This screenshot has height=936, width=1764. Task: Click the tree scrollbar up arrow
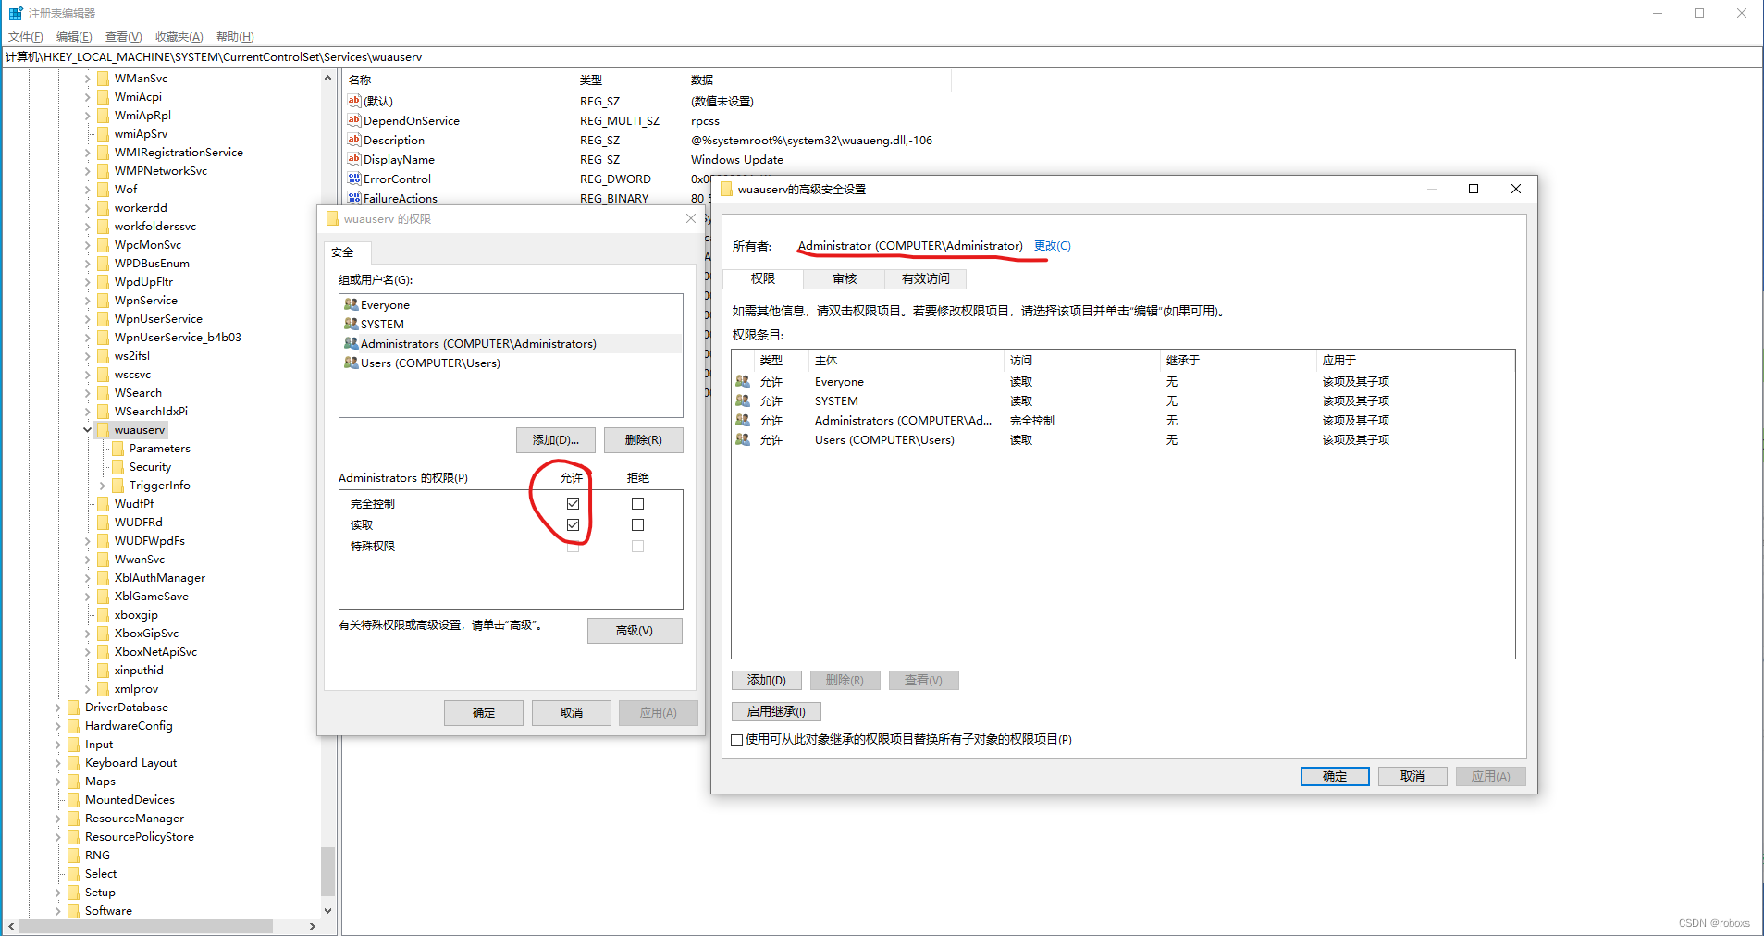(327, 79)
